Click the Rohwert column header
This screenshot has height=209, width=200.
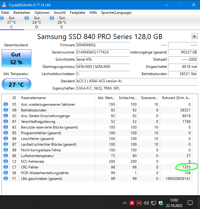coord(176,98)
